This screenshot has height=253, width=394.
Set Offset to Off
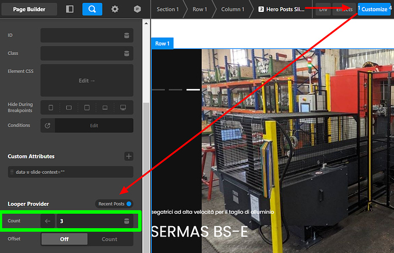(x=64, y=239)
